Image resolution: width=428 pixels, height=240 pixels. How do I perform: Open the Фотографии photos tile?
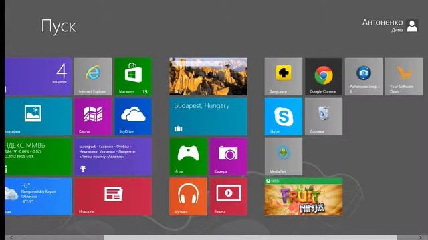click(x=38, y=117)
